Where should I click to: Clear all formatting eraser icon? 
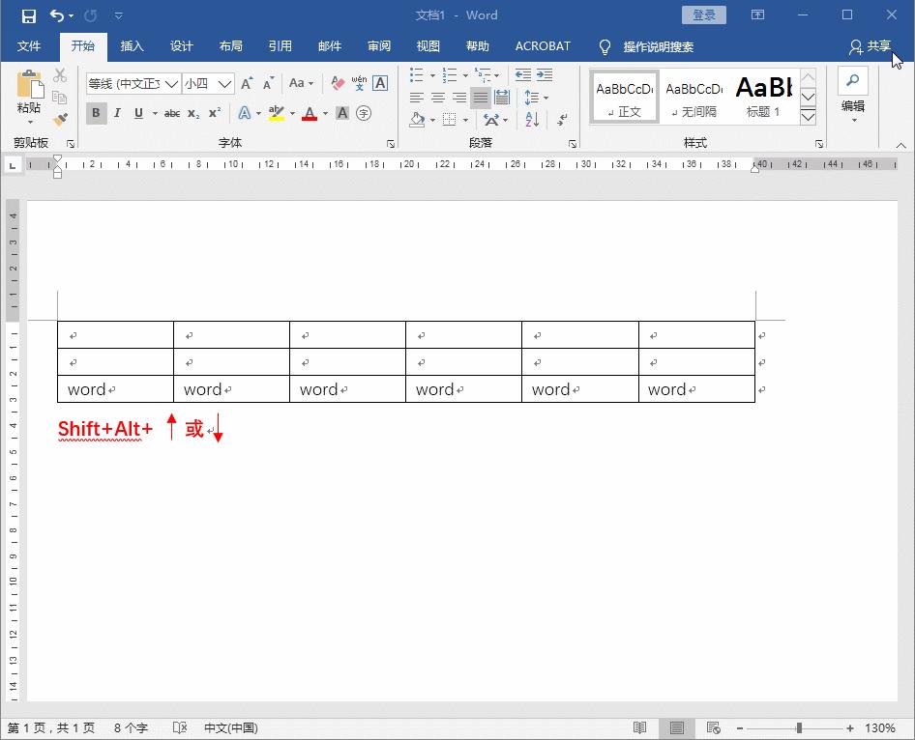(338, 83)
